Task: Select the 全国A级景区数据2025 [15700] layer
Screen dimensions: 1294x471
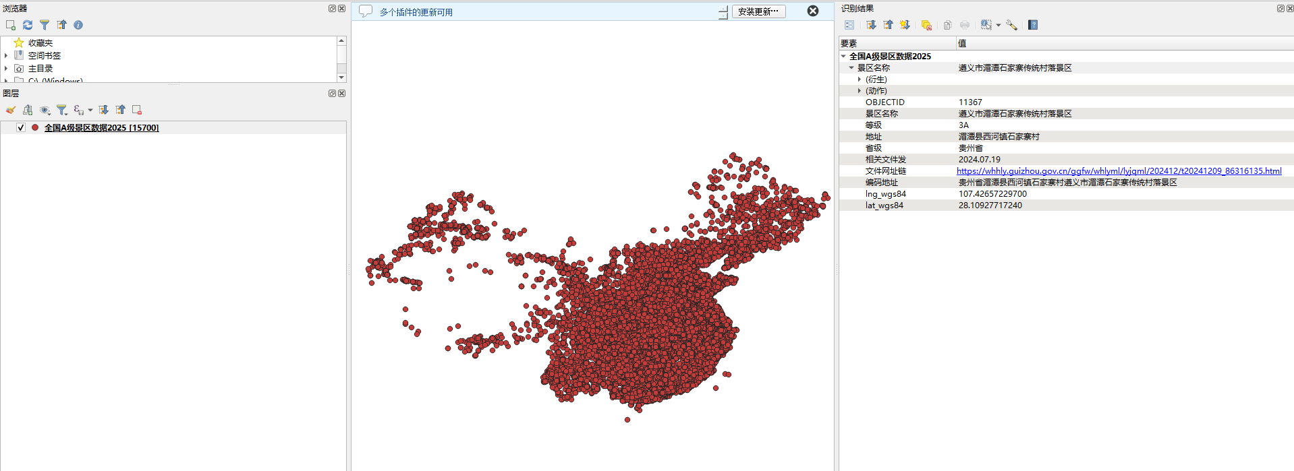Action: tap(101, 128)
